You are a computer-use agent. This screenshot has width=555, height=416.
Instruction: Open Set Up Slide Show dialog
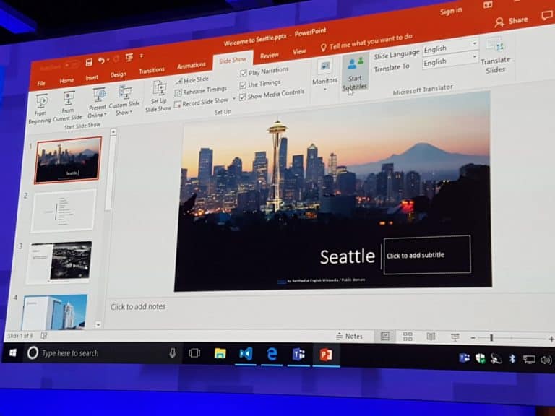(158, 97)
